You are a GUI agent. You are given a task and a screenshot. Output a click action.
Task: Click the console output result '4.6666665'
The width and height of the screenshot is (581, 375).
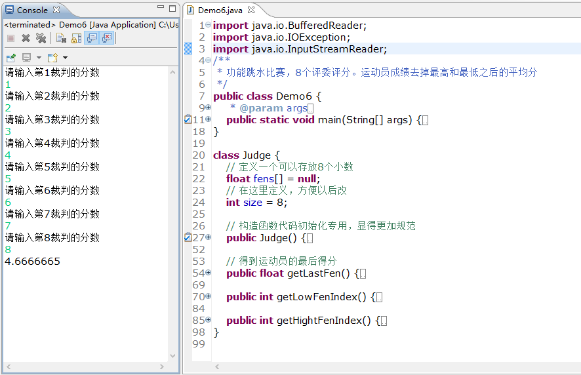click(x=32, y=261)
